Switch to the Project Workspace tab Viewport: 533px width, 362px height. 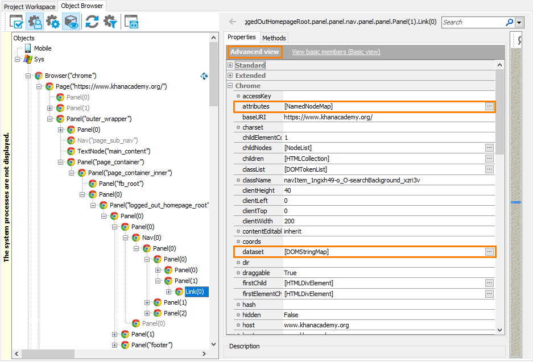pos(30,6)
